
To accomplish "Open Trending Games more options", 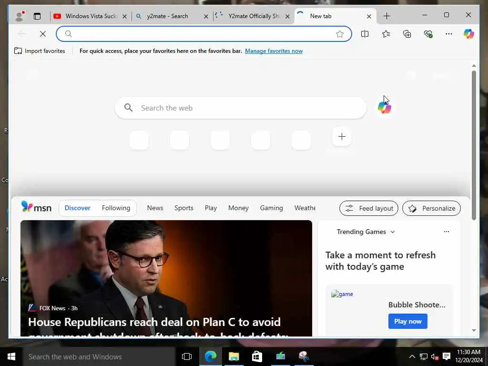I will 446,232.
